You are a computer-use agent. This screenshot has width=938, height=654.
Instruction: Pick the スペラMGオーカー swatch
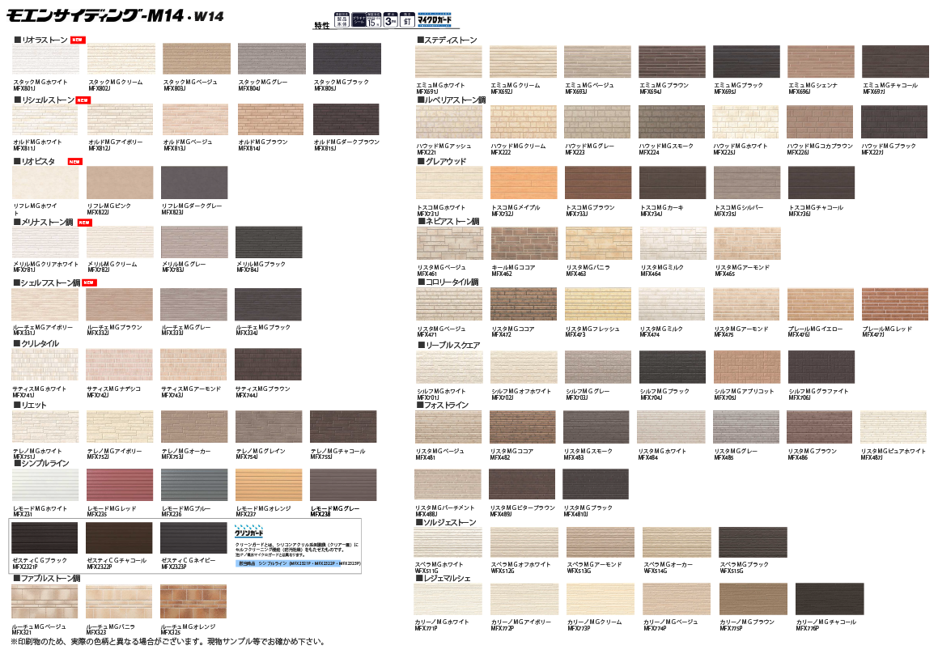(x=677, y=542)
